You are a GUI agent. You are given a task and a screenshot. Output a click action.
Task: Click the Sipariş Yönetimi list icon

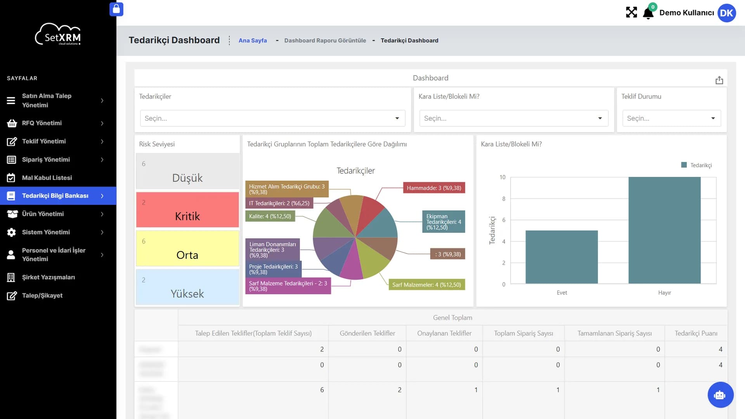coord(11,159)
